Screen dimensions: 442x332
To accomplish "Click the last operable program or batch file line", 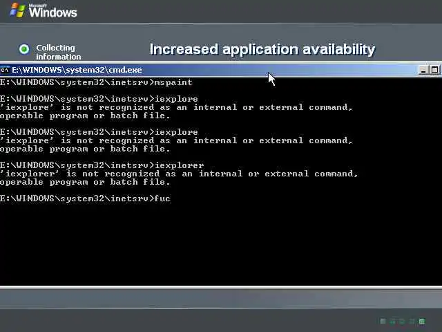I will tap(85, 182).
